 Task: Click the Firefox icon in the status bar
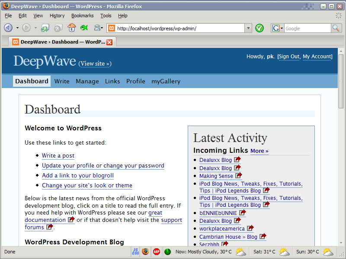tap(145, 252)
